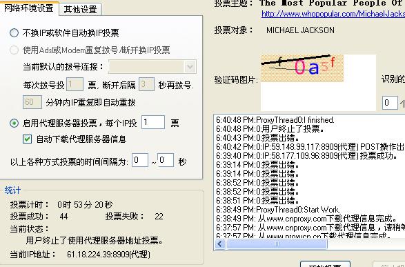Image resolution: width=405 pixels, height=267 pixels.
Task: Click the 每个IP投 votes input field
Action: click(x=153, y=122)
